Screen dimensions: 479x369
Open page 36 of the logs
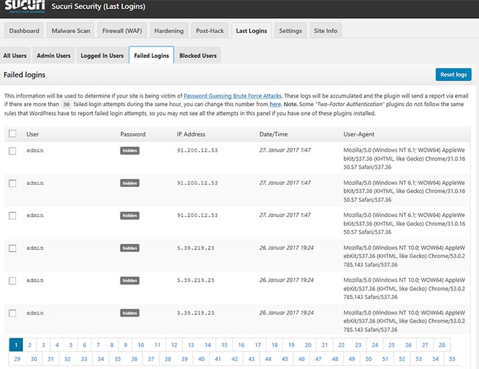pos(134,359)
